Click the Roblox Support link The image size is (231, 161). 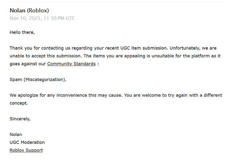pyautogui.click(x=26, y=150)
